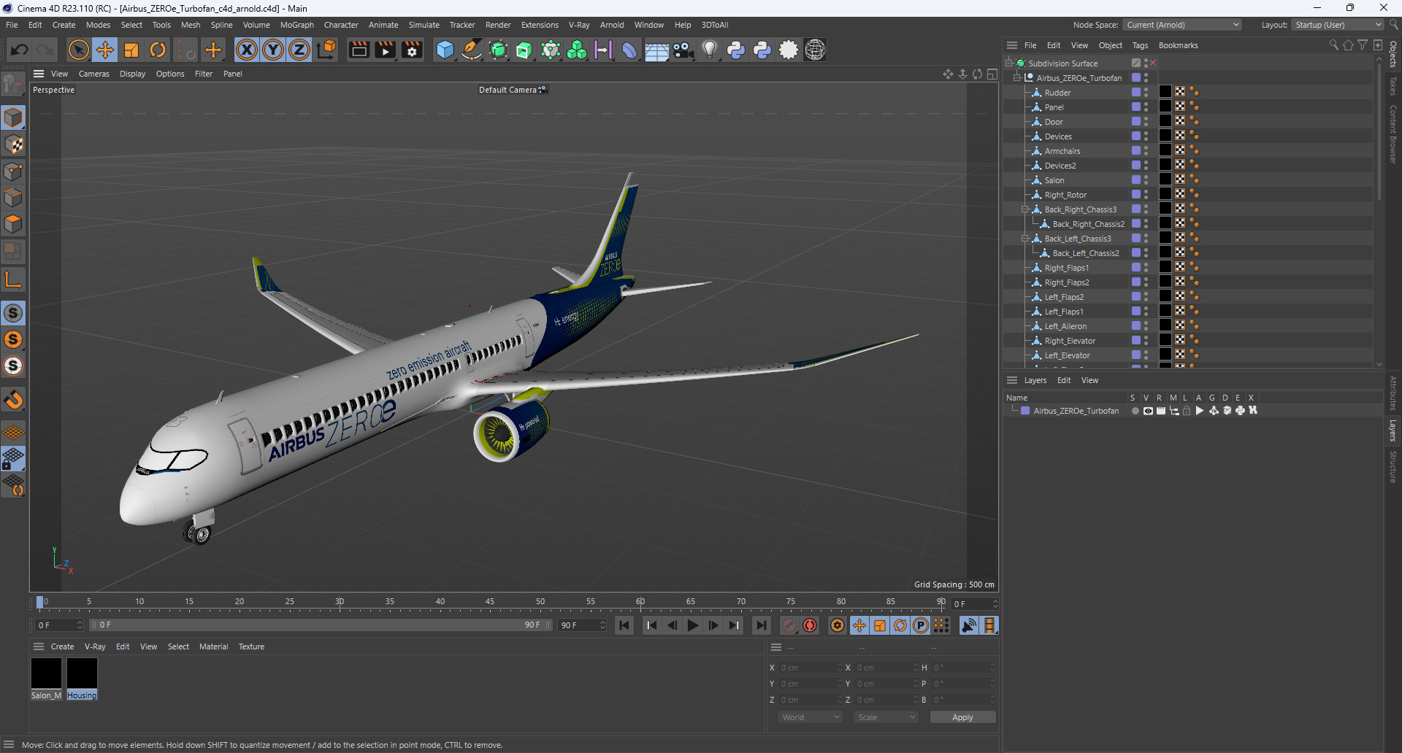Open the Arnold menu
The width and height of the screenshot is (1402, 753).
click(x=612, y=25)
